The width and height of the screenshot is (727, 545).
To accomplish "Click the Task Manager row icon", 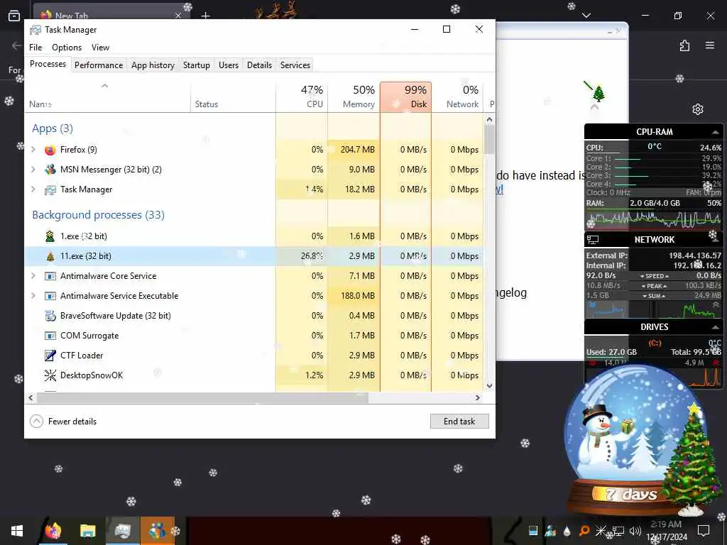I will (x=50, y=189).
